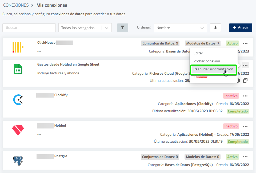256x173 pixels.
Task: Click Conjuntos de Datos: 0 badge
Action: click(x=160, y=157)
